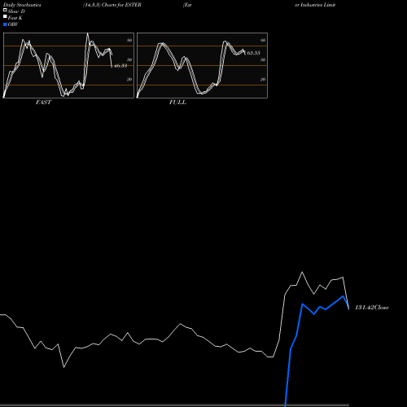Screen dimensions: 407x407
Task: Click the 50 axis label in FULL chart
Action: 263,59
